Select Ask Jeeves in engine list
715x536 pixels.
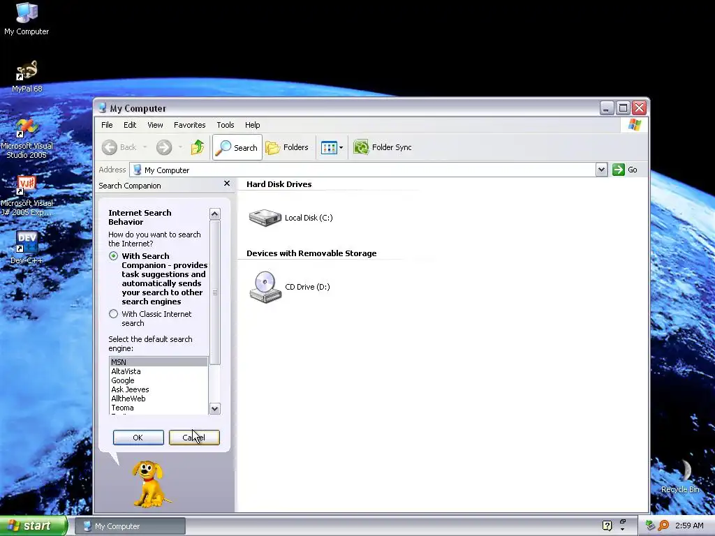[159, 389]
